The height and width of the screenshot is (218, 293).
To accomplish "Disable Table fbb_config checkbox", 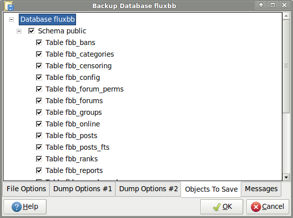I will click(x=39, y=77).
